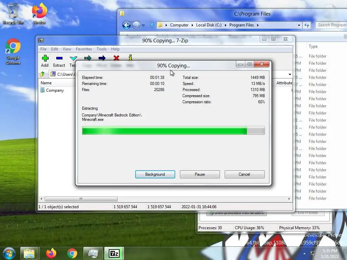Image resolution: width=347 pixels, height=260 pixels.
Task: Click the Move arrow icon in 7-Zip toolbar
Action: (x=102, y=58)
